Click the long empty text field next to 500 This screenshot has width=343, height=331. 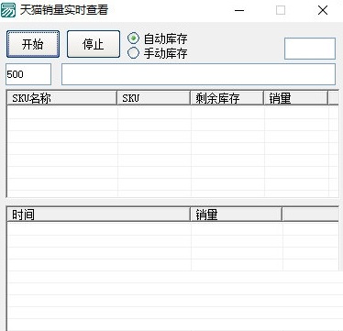(x=198, y=74)
